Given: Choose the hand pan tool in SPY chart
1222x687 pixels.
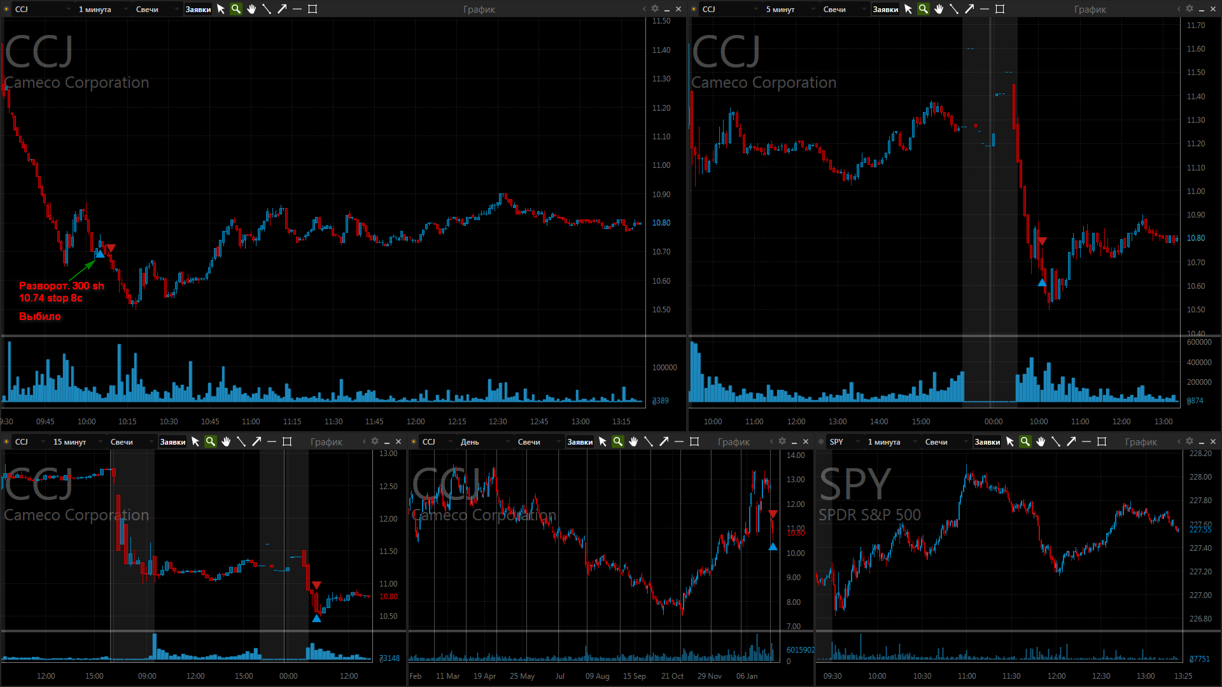Looking at the screenshot, I should point(1041,441).
